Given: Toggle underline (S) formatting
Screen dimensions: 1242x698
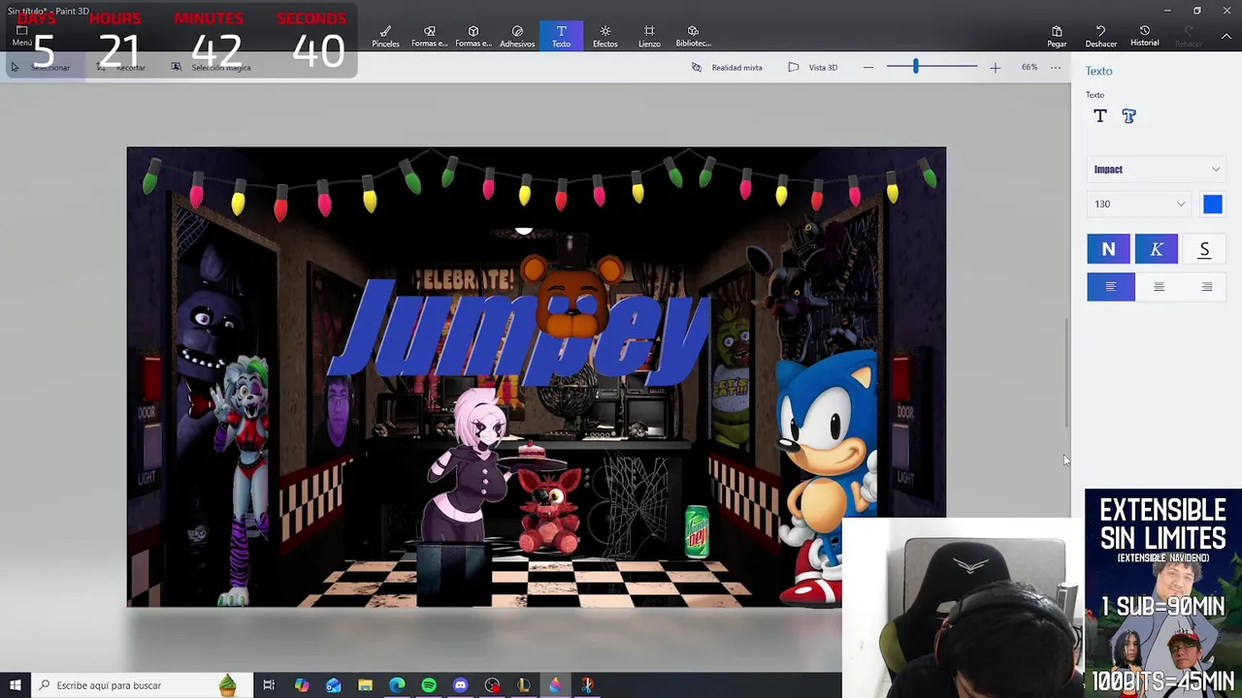Looking at the screenshot, I should tap(1204, 249).
